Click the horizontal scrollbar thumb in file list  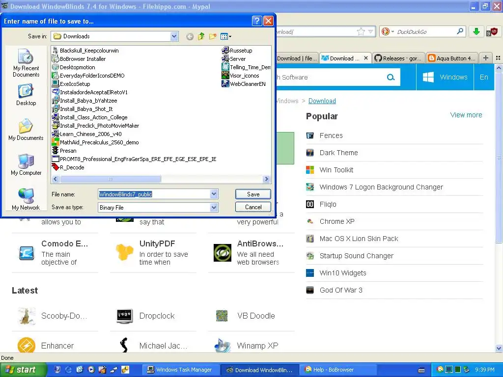coord(111,179)
